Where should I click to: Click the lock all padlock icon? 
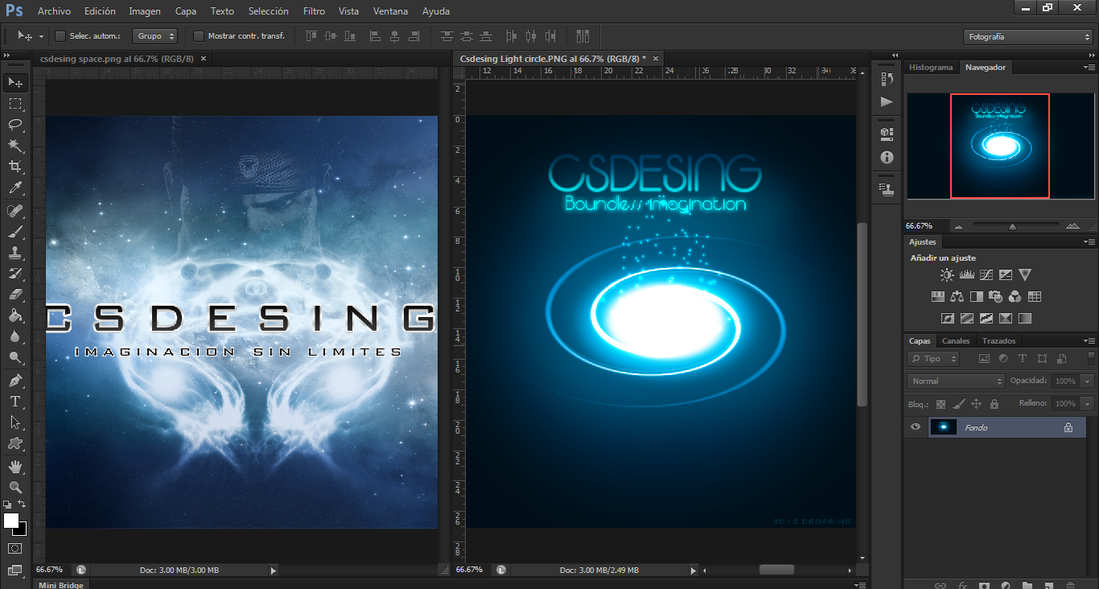coord(994,404)
